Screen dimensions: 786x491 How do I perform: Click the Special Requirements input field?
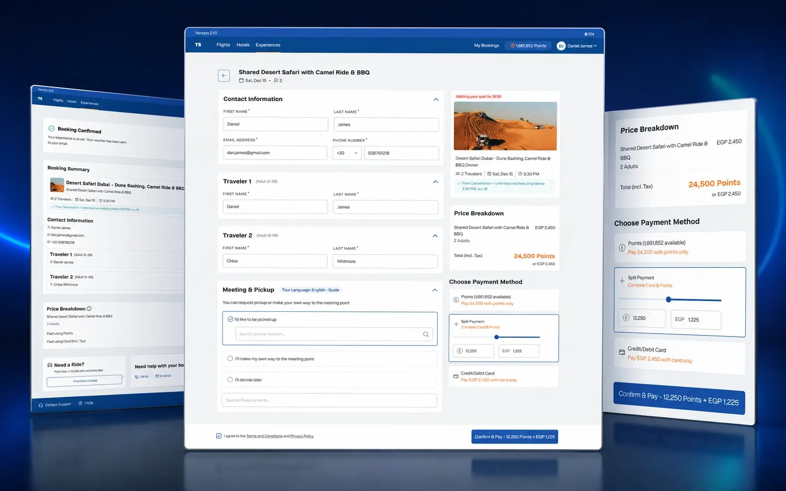coord(329,400)
